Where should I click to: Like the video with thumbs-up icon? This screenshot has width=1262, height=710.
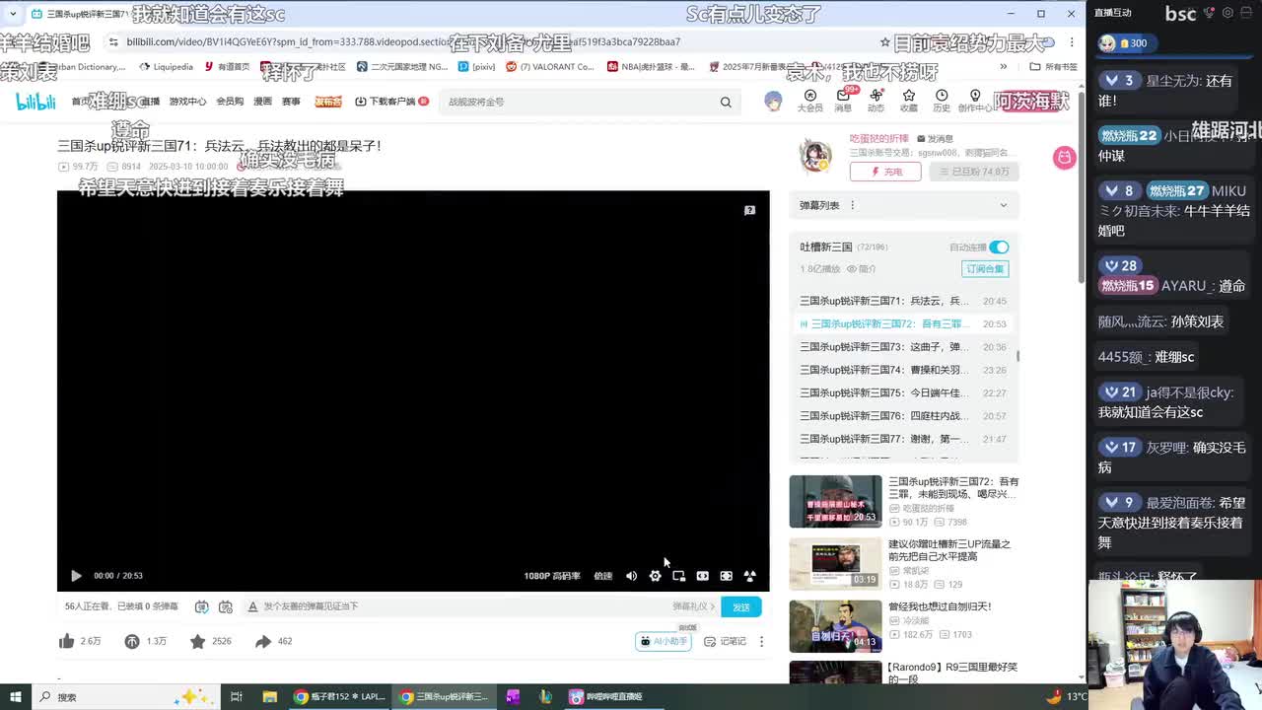pyautogui.click(x=66, y=641)
